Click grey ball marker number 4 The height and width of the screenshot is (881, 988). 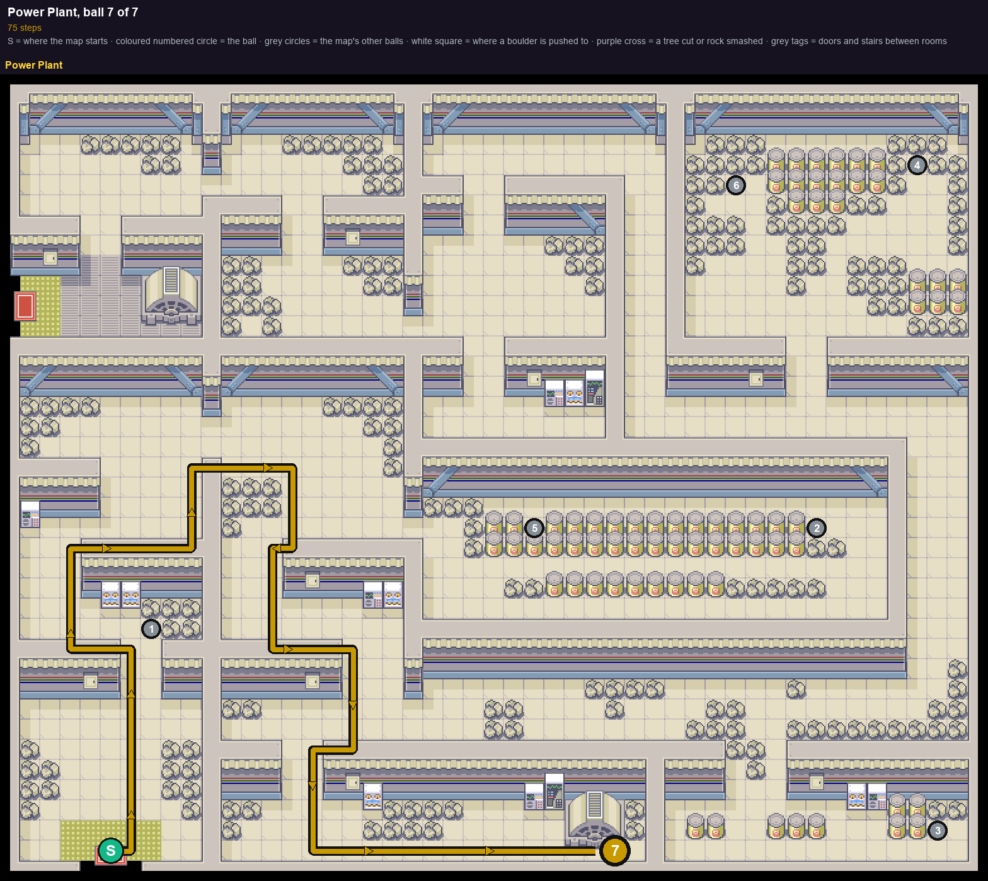917,165
